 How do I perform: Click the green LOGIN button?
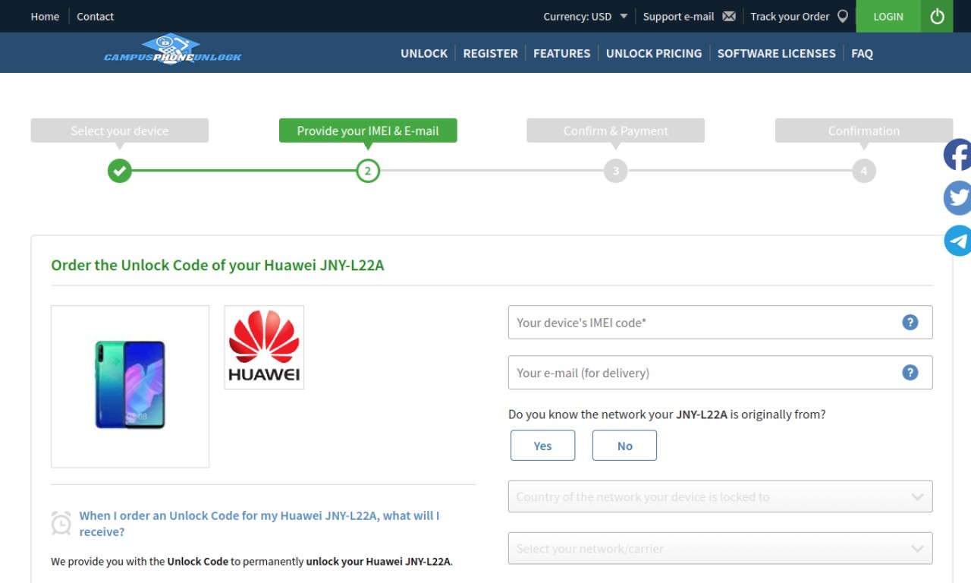tap(888, 16)
